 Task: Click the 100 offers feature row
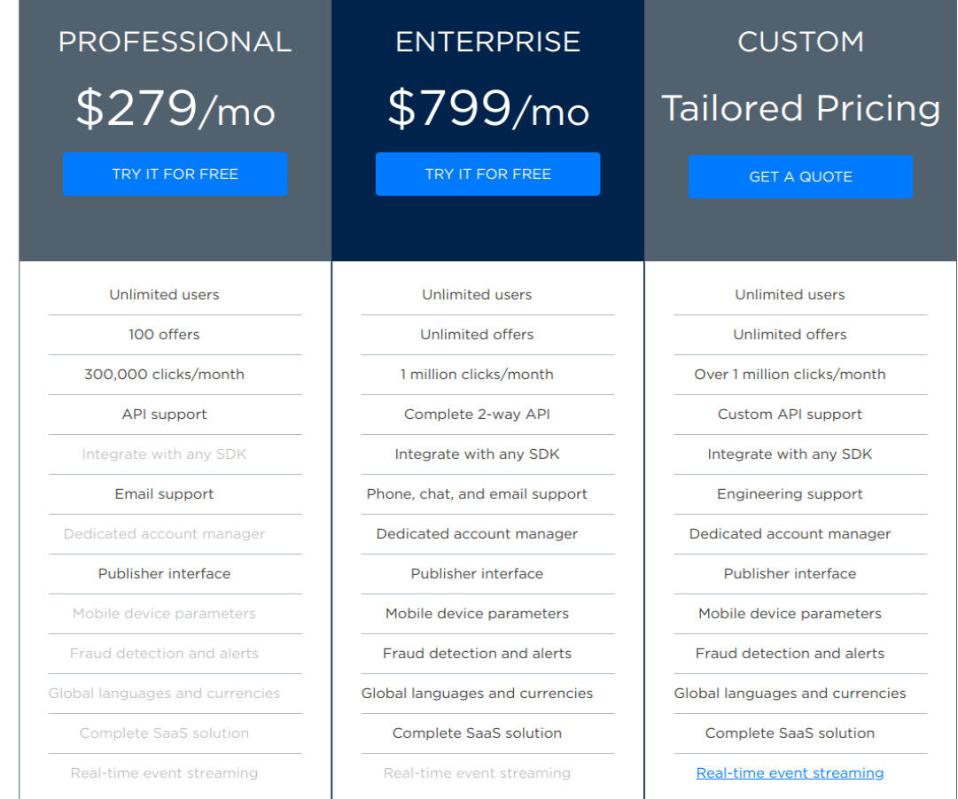click(x=163, y=334)
